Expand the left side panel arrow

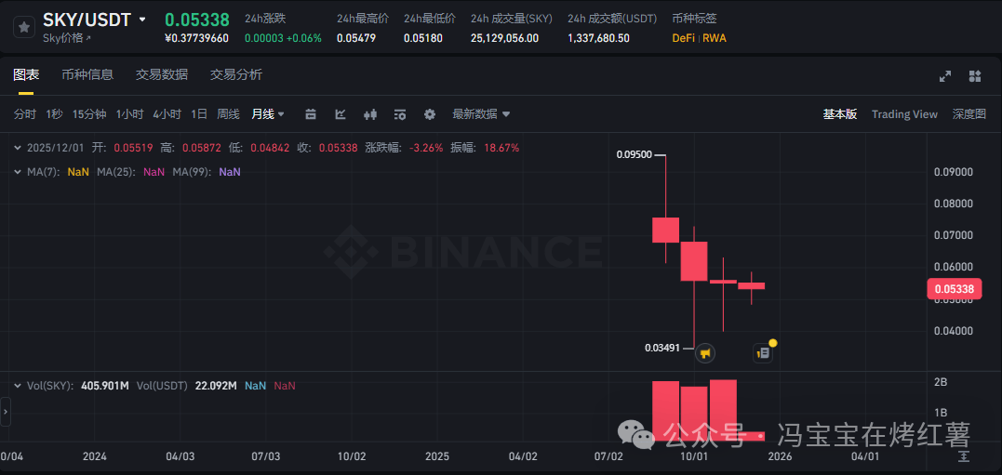(6, 412)
